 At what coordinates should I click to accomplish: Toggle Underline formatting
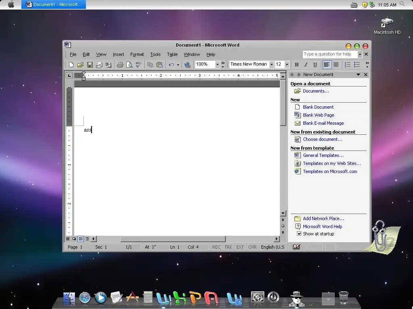coord(315,64)
